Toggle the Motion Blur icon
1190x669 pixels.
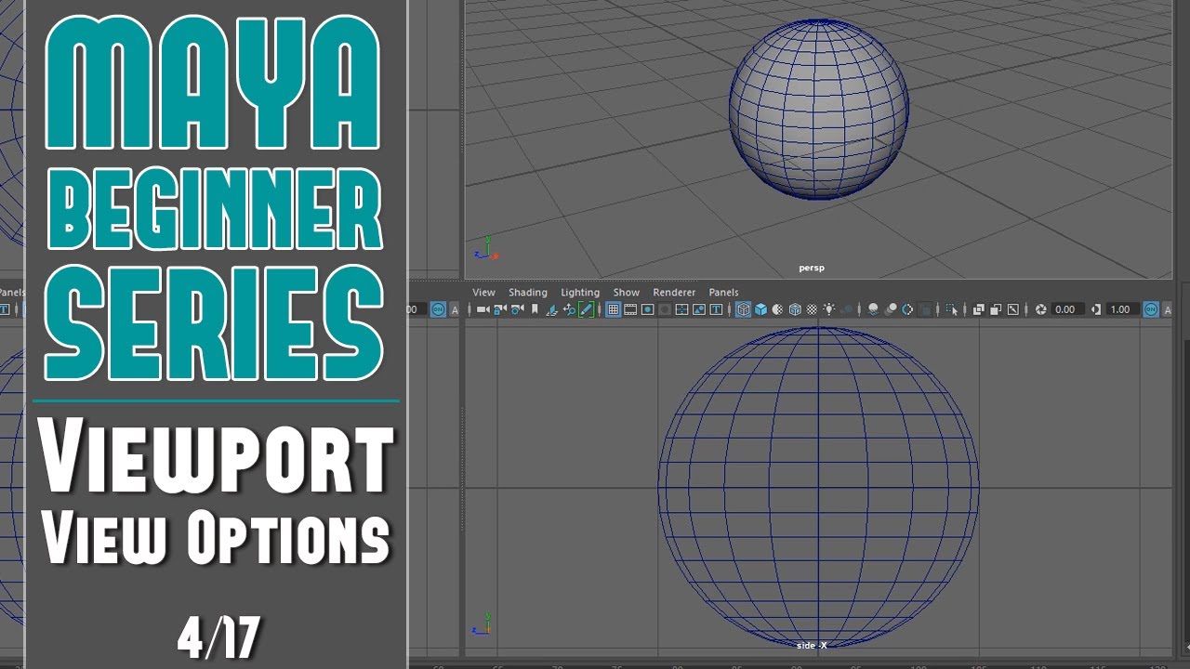point(891,309)
